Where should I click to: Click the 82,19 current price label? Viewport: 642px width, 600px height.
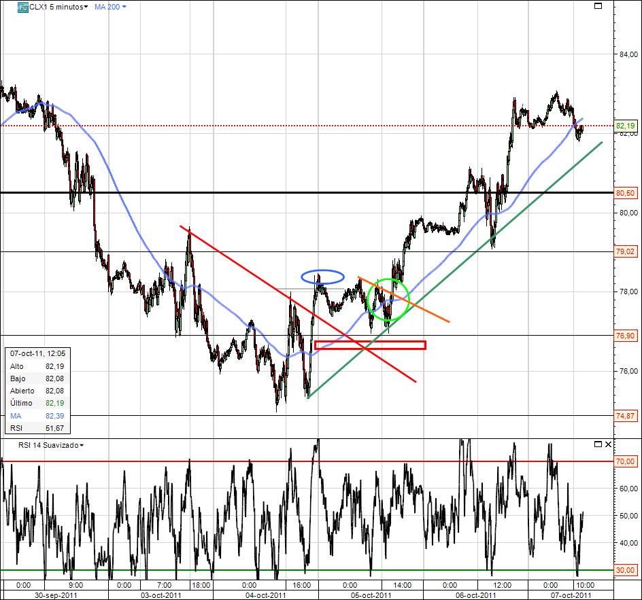click(x=625, y=126)
